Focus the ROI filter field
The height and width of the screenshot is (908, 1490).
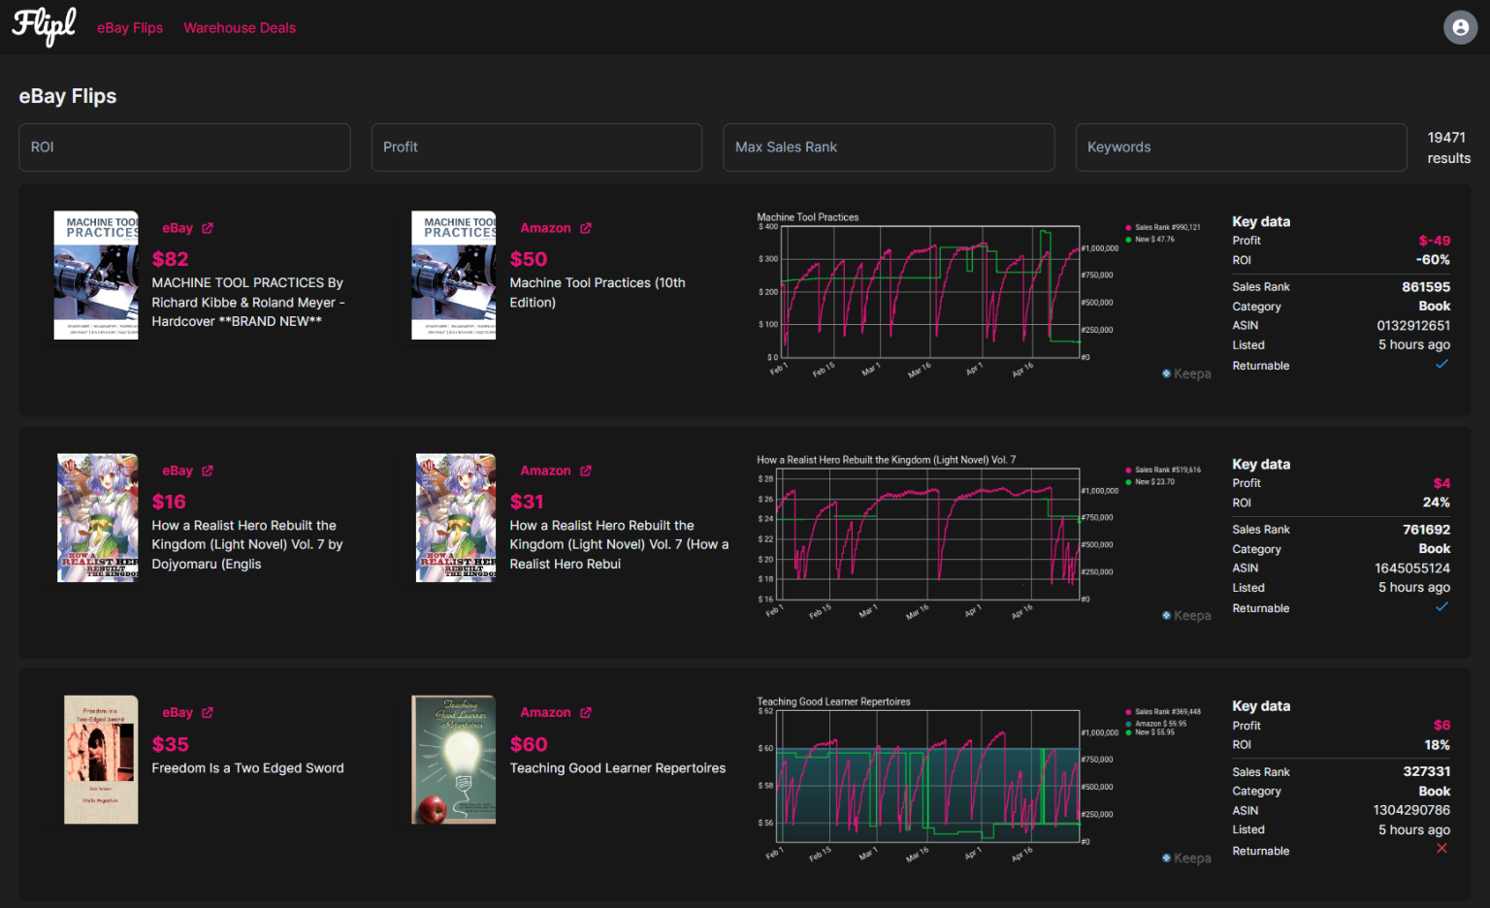click(184, 147)
